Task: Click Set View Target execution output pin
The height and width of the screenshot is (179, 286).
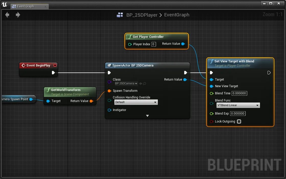Action: (269, 73)
